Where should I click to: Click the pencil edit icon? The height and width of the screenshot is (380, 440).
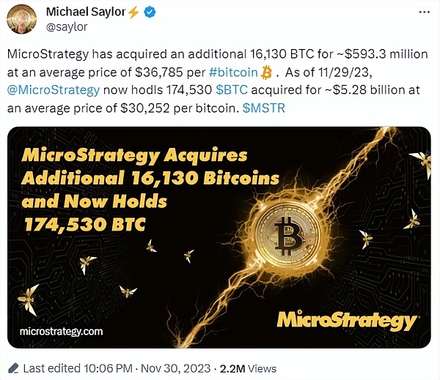(12, 366)
